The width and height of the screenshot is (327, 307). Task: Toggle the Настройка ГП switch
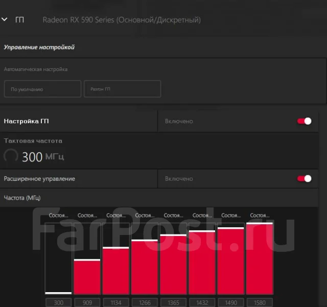click(x=305, y=121)
